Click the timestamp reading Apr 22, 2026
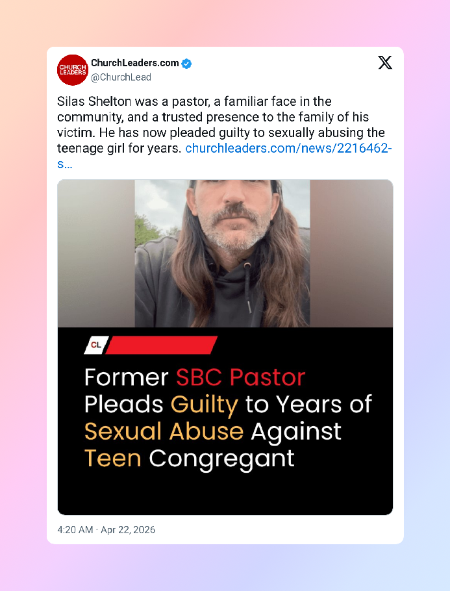The image size is (450, 591). click(x=129, y=529)
